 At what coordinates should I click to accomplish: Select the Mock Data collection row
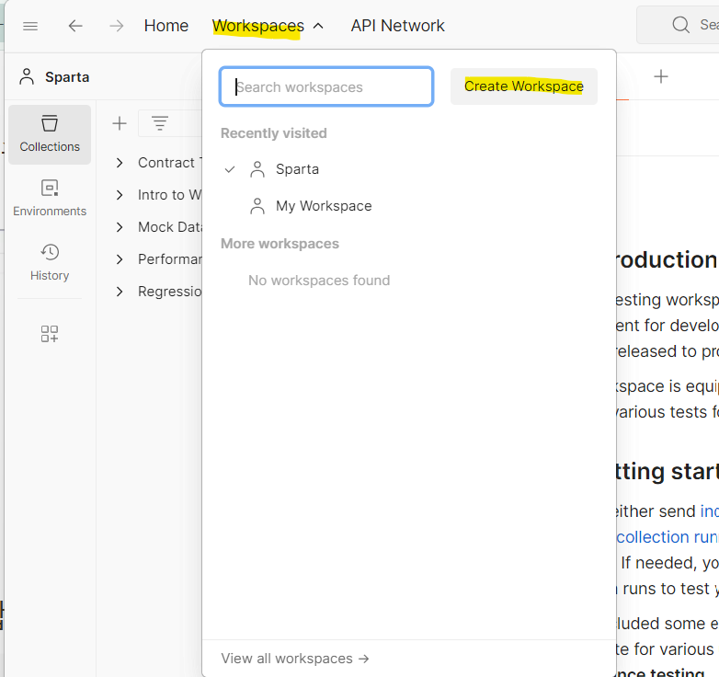(170, 227)
